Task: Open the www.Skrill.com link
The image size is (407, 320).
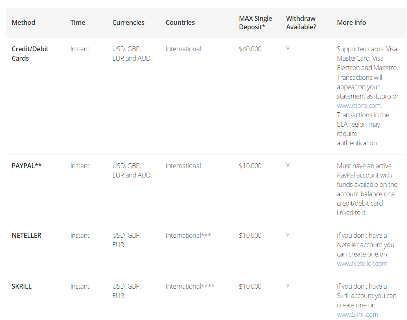Action: pyautogui.click(x=357, y=315)
